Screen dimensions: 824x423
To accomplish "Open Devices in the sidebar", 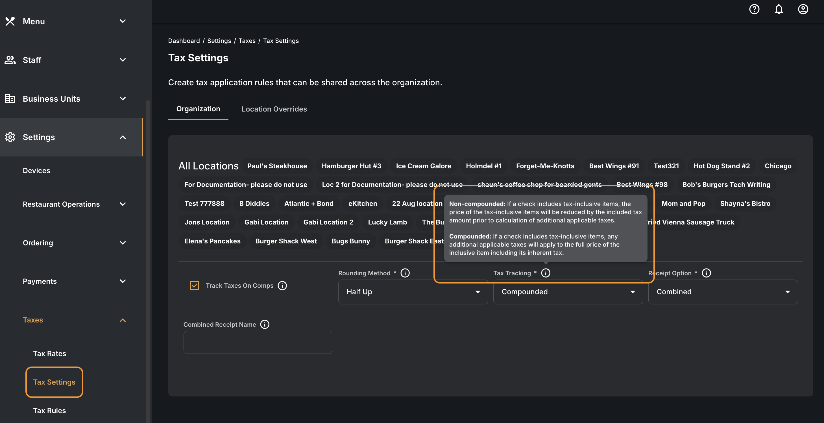I will point(36,171).
